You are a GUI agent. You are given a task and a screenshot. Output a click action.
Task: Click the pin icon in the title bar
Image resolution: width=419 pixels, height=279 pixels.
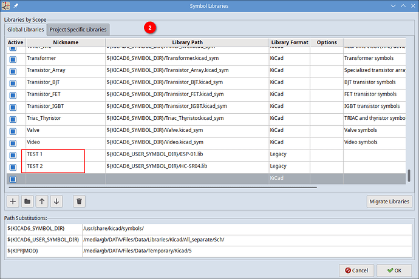pos(16,5)
